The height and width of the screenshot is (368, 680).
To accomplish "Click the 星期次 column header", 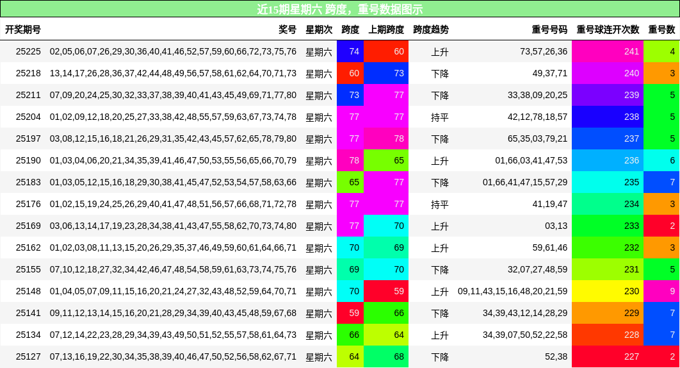I will [x=319, y=29].
